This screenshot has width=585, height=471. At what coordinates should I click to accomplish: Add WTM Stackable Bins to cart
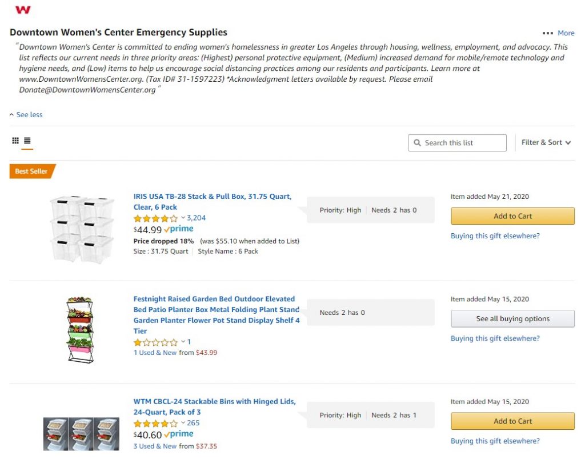click(x=512, y=421)
